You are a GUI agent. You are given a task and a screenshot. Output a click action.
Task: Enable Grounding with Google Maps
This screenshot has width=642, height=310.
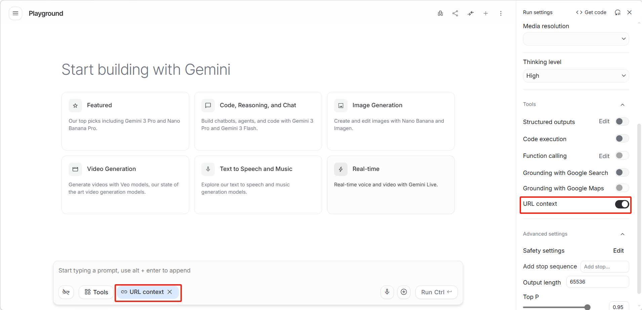[x=622, y=188]
